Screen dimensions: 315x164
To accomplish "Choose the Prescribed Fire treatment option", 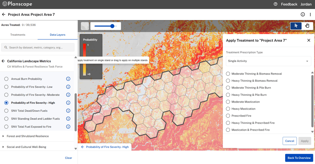I will [x=228, y=116].
